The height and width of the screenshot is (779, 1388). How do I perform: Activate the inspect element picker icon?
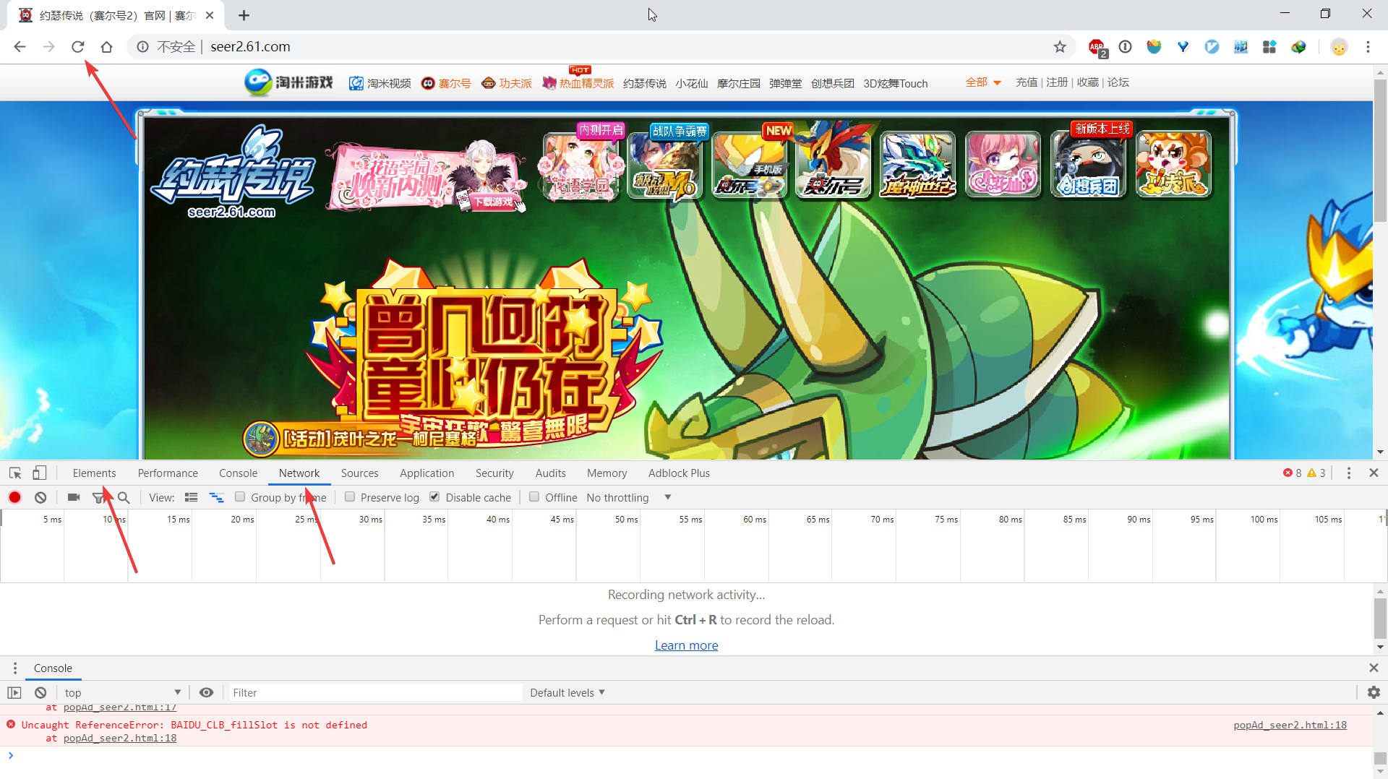[x=15, y=473]
